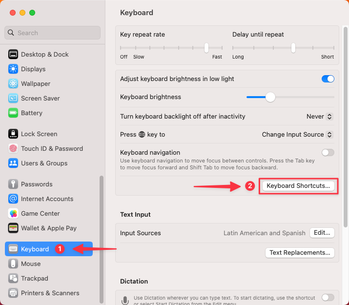Image resolution: width=349 pixels, height=305 pixels.
Task: Click the Desktop & Dock sidebar icon
Action: [13, 54]
